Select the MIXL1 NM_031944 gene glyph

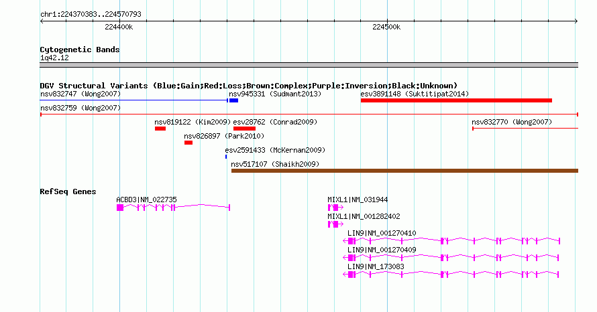[x=335, y=208]
